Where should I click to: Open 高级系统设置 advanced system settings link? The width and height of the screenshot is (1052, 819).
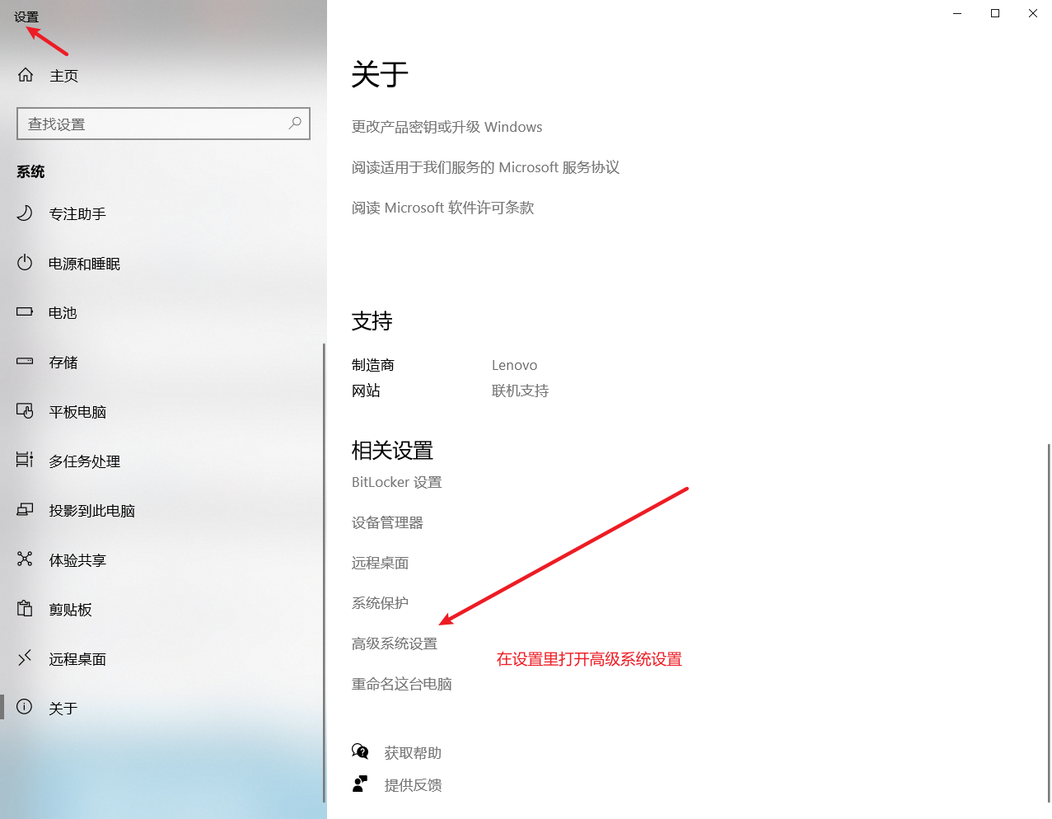(395, 643)
